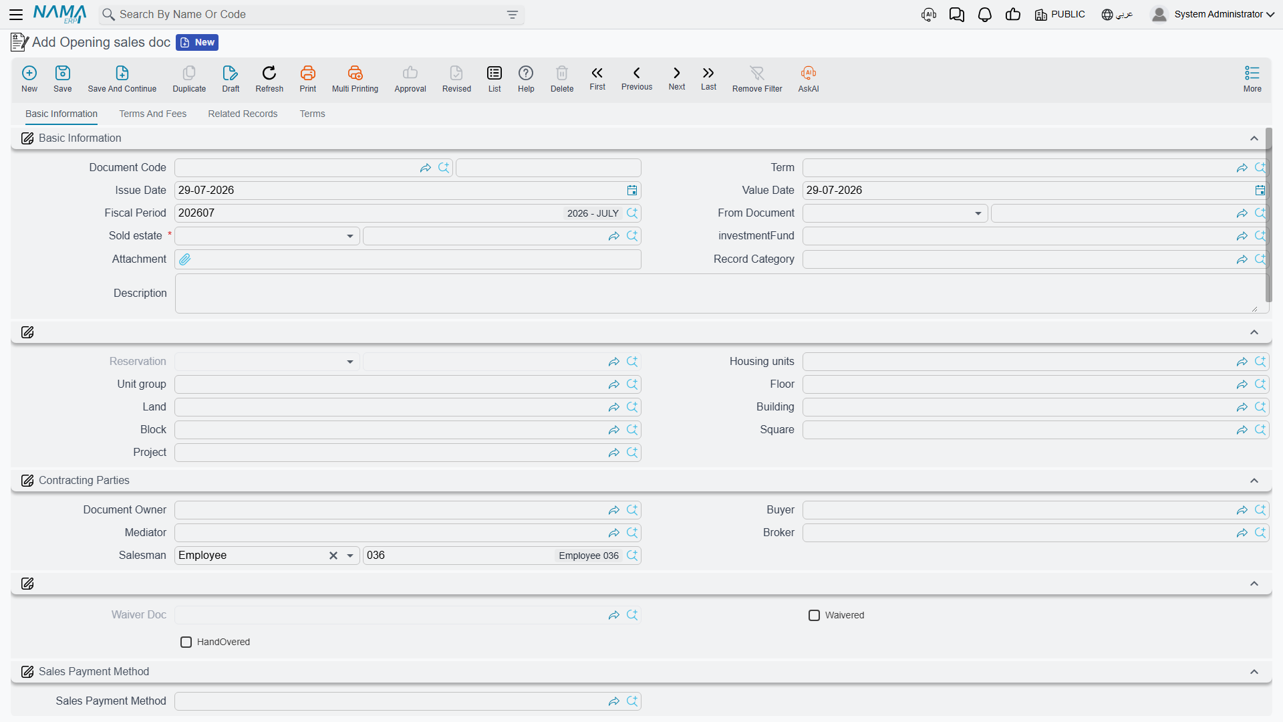The image size is (1283, 722).
Task: Switch language to Arabic
Action: (x=1117, y=14)
